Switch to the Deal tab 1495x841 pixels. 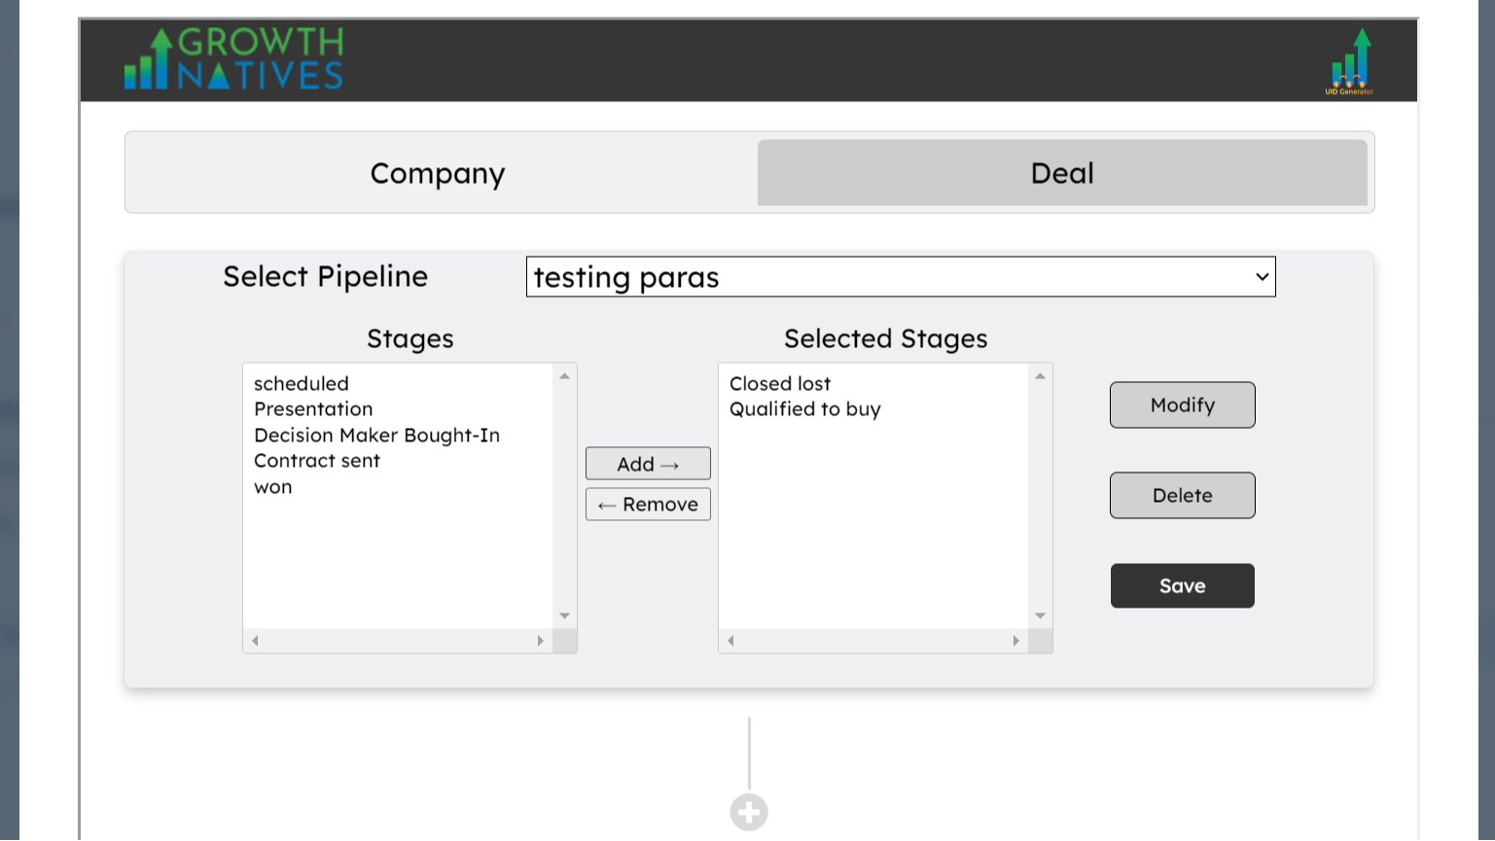coord(1061,172)
